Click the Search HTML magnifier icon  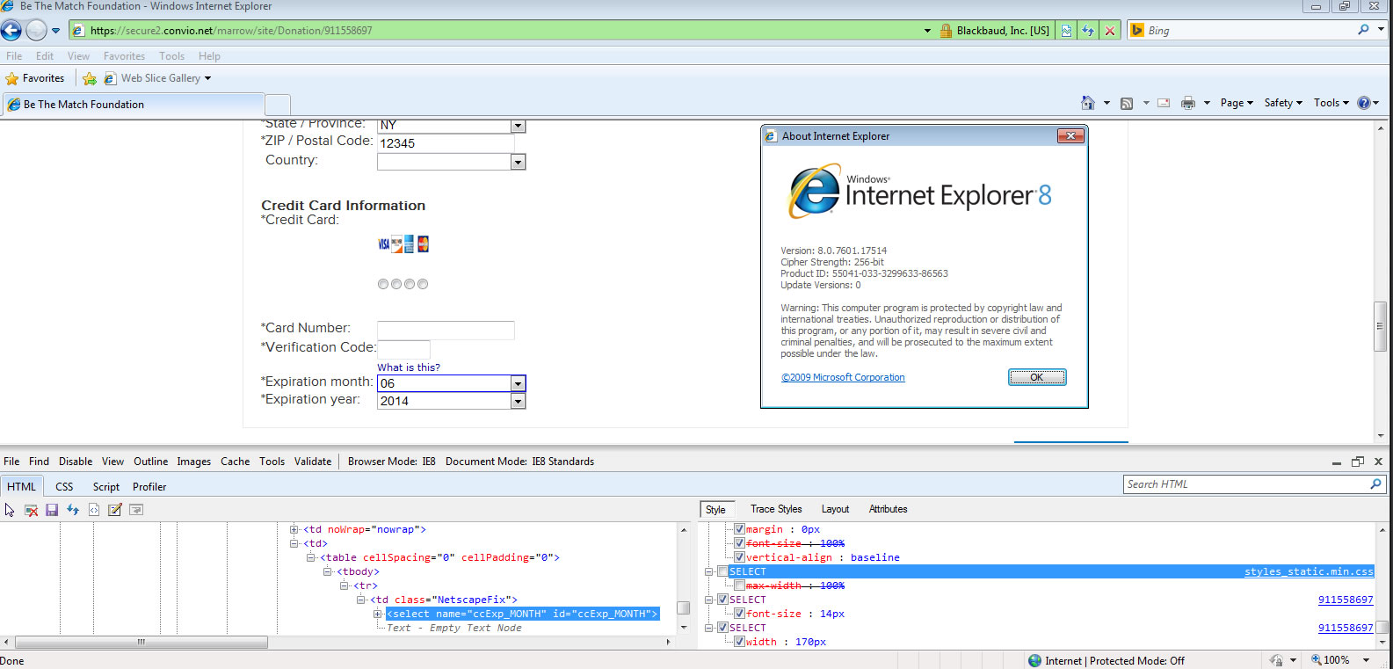(x=1375, y=484)
